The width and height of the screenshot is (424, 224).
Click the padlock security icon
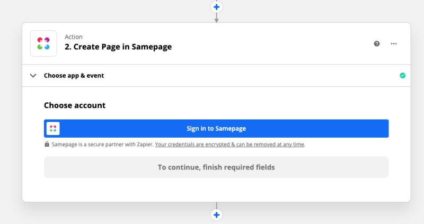tap(47, 144)
